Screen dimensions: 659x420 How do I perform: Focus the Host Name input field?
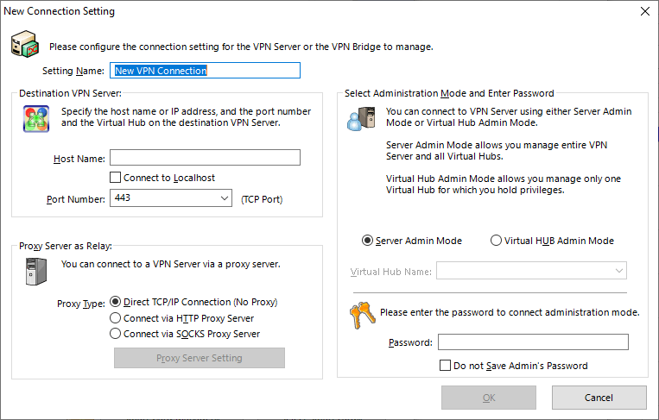205,158
